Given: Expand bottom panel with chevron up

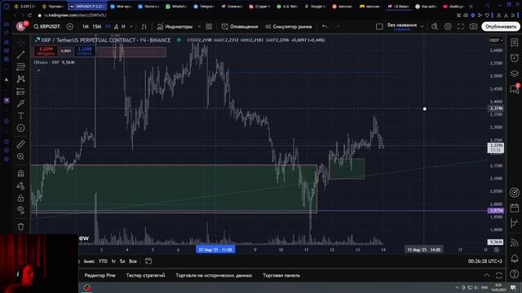Looking at the screenshot, I should point(486,275).
